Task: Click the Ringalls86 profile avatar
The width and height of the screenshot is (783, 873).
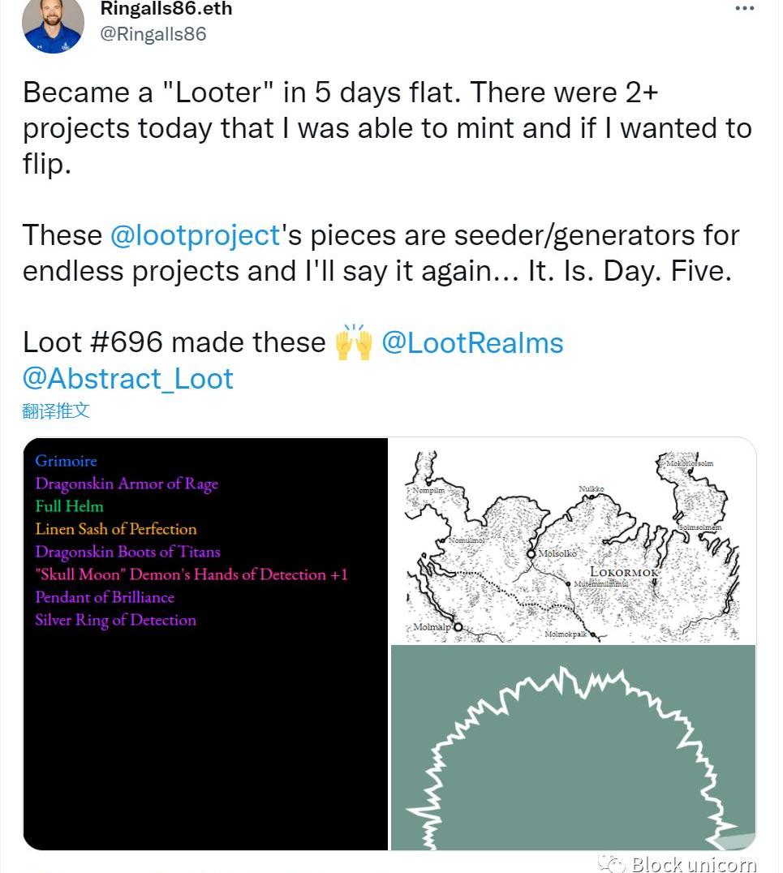Action: (53, 24)
